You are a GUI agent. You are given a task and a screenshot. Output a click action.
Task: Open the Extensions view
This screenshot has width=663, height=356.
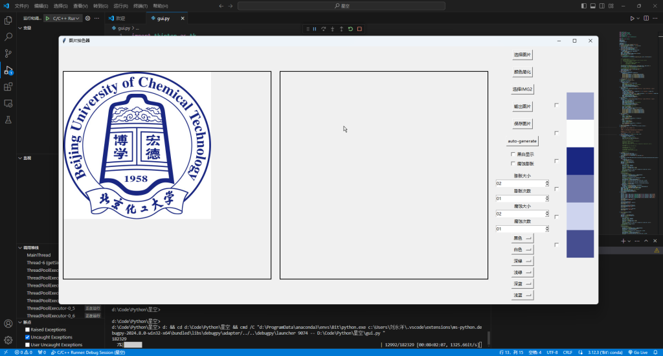coord(8,87)
